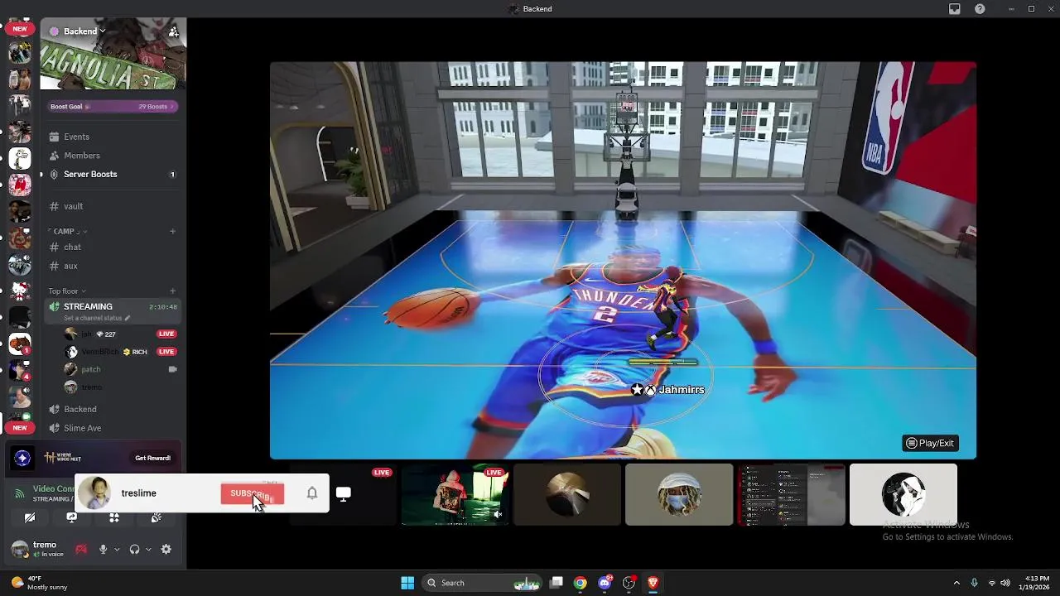Image resolution: width=1060 pixels, height=596 pixels.
Task: Click the red game controller icon
Action: point(81,549)
